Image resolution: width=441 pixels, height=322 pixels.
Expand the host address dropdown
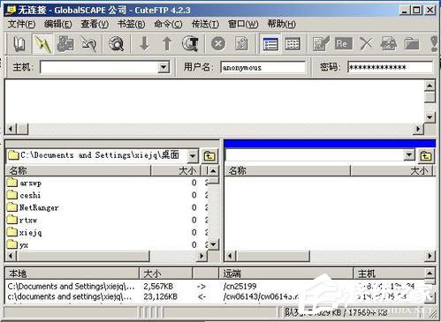click(x=163, y=67)
